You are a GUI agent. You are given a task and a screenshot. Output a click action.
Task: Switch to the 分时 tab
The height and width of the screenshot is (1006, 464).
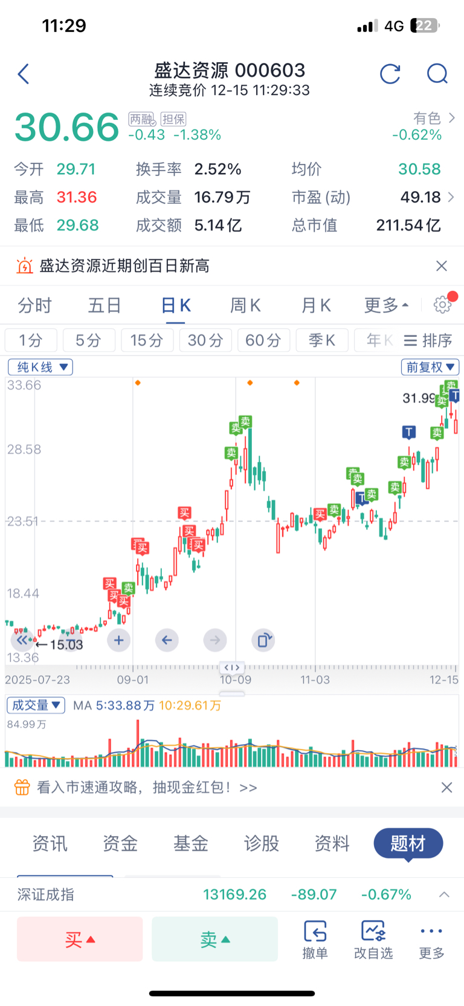click(x=35, y=305)
